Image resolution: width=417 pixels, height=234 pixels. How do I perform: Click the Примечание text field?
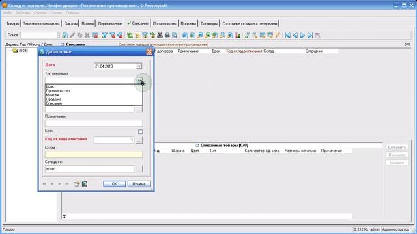point(94,123)
